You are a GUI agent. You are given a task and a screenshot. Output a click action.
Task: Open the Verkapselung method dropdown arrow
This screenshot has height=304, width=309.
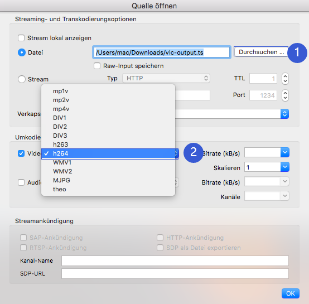pos(284,114)
